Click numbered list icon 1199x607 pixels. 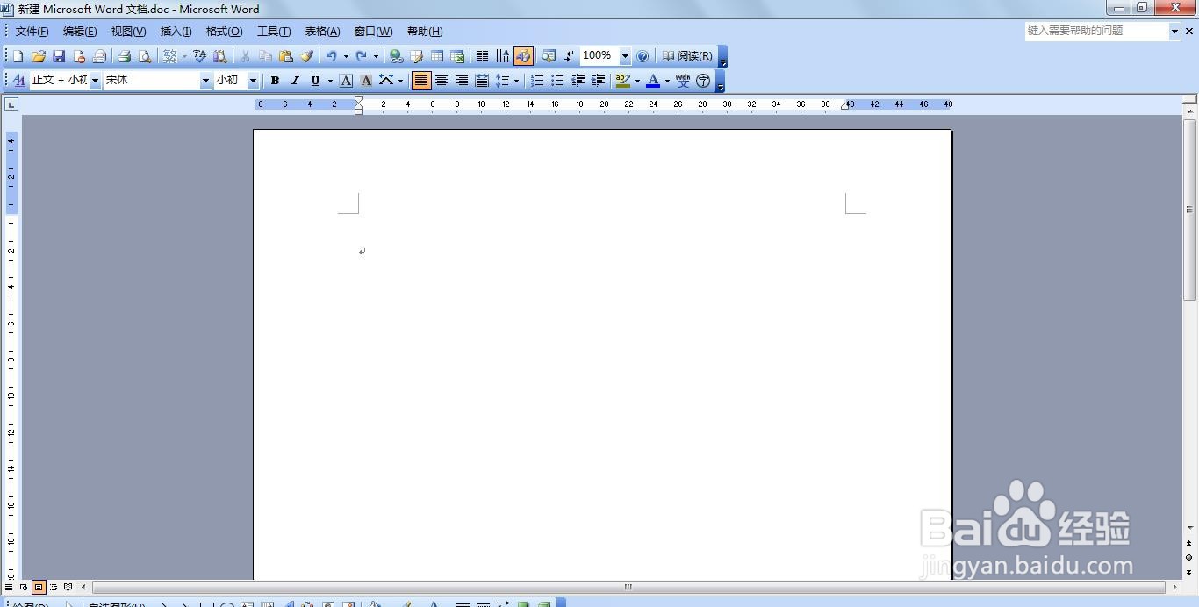click(x=537, y=81)
